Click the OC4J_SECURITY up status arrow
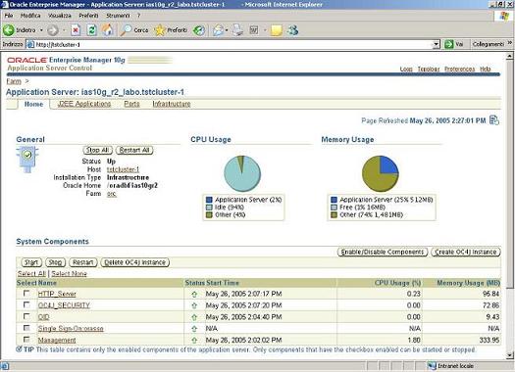Image resolution: width=515 pixels, height=372 pixels. coord(194,305)
